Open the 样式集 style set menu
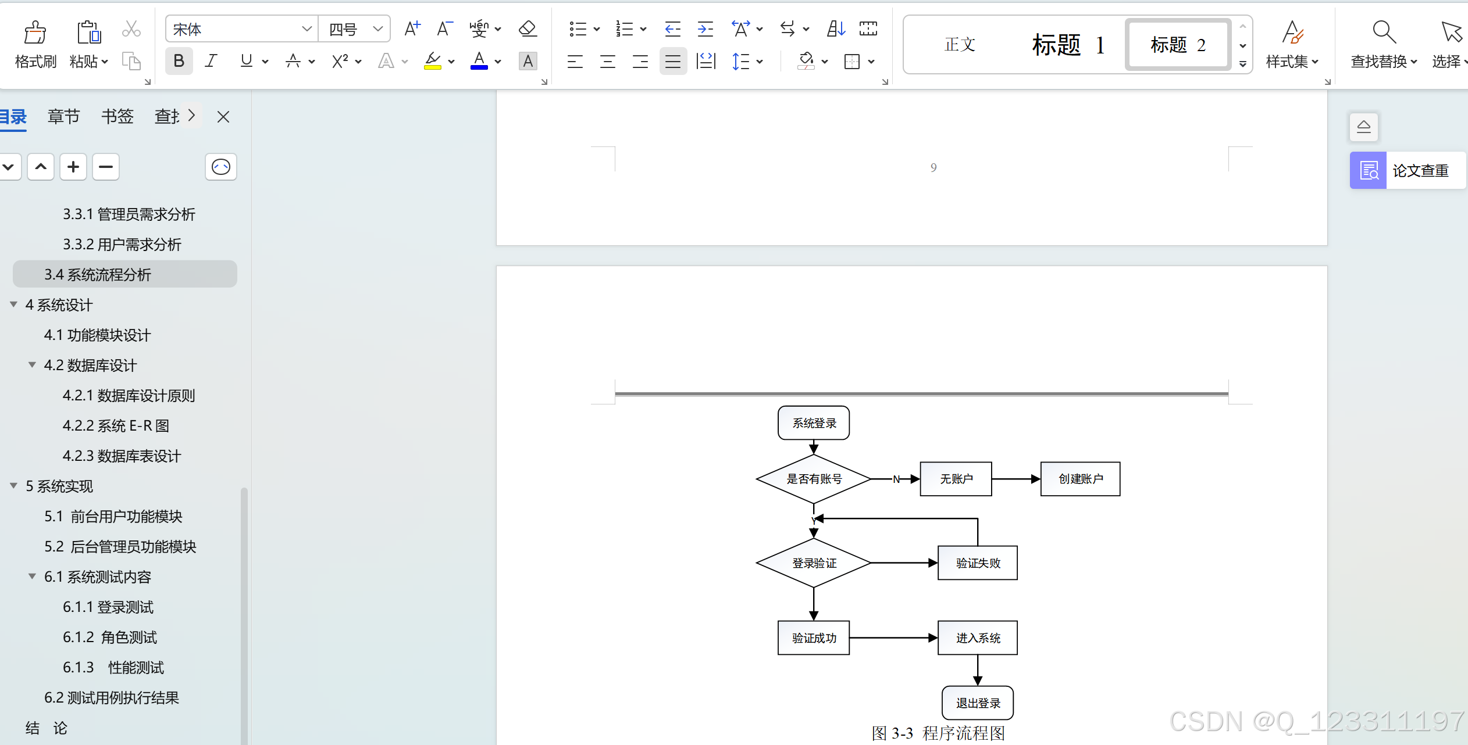The width and height of the screenshot is (1468, 745). tap(1292, 45)
